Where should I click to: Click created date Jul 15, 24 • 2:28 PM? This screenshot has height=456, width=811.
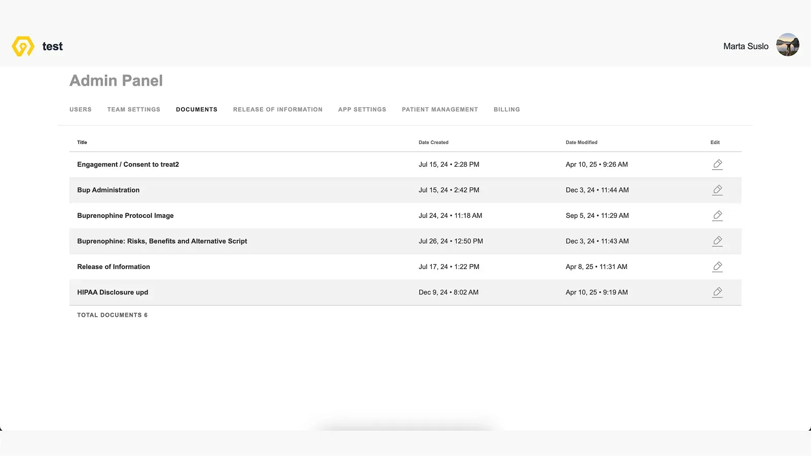(449, 165)
